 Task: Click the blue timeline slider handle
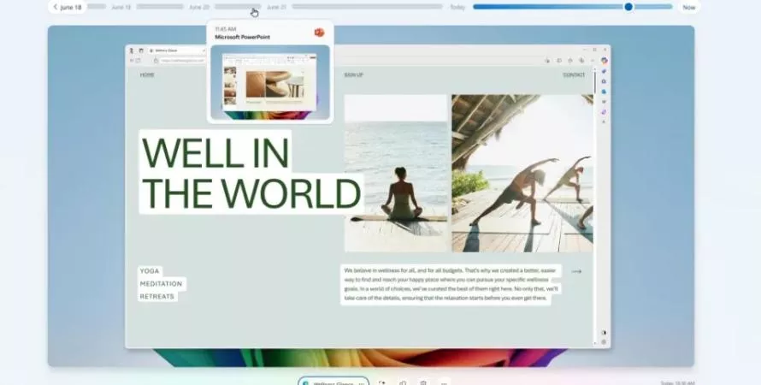(x=628, y=7)
